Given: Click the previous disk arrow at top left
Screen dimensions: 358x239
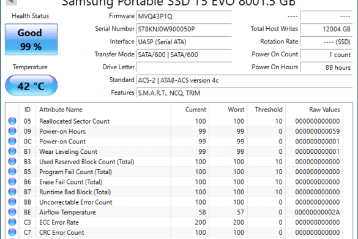Looking at the screenshot, I should click(11, 2).
